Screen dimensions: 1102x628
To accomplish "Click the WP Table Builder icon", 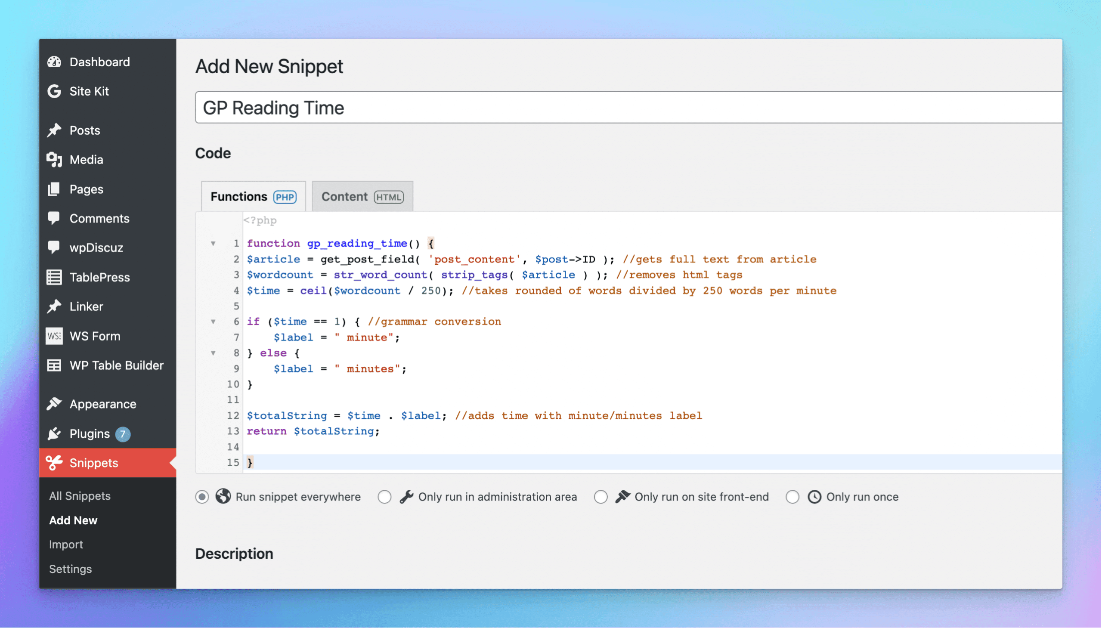I will (54, 366).
